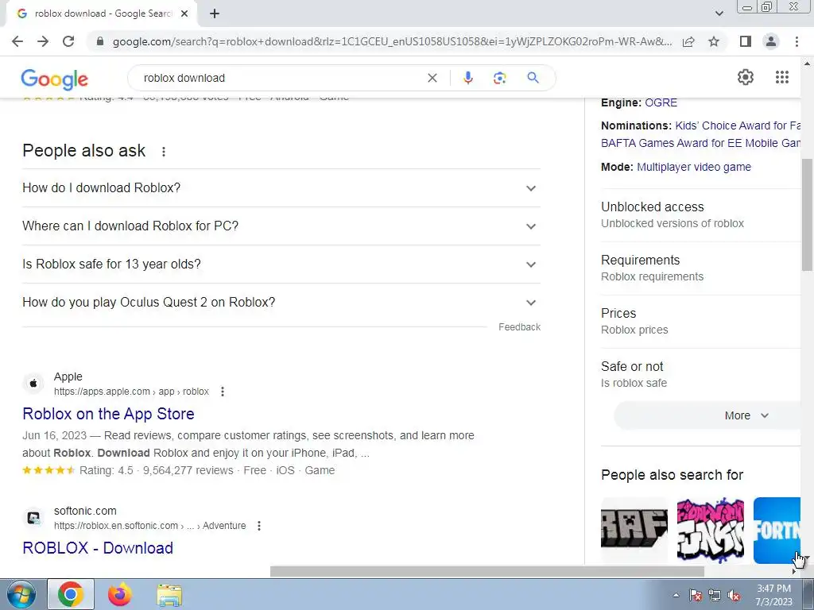Open the Requirements section
814x610 pixels.
tap(701, 268)
